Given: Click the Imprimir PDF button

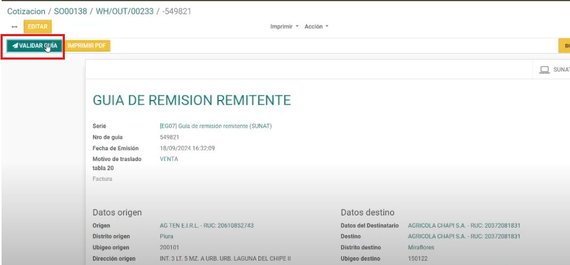Looking at the screenshot, I should [87, 46].
